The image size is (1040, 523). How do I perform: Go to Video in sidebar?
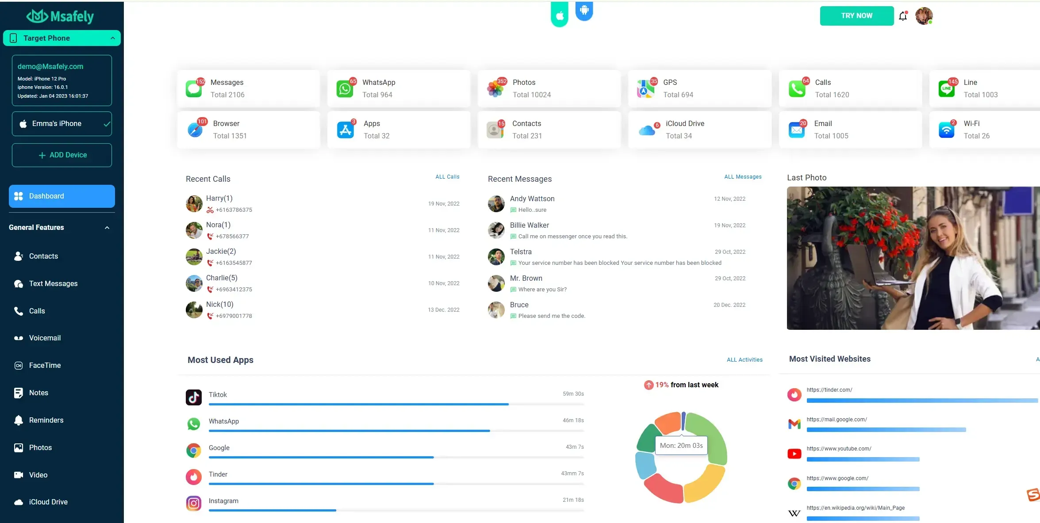[x=38, y=475]
